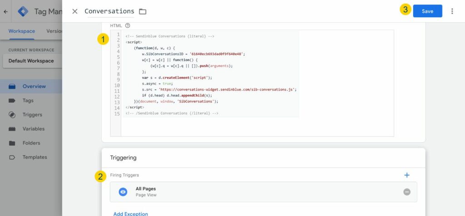Save the tag configuration
Viewport: 465px width, 216px height.
pyautogui.click(x=427, y=11)
